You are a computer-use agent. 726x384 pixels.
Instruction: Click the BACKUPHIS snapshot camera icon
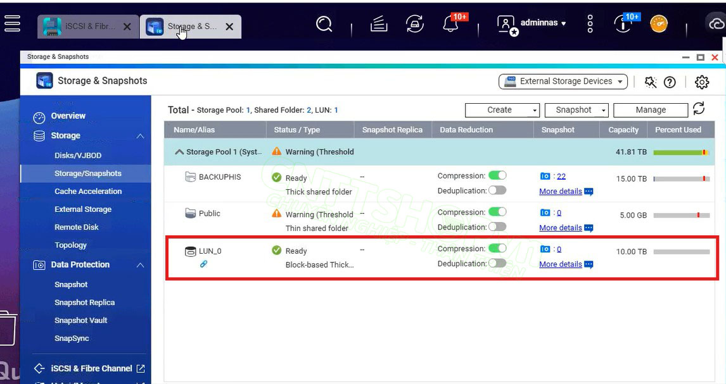point(545,177)
